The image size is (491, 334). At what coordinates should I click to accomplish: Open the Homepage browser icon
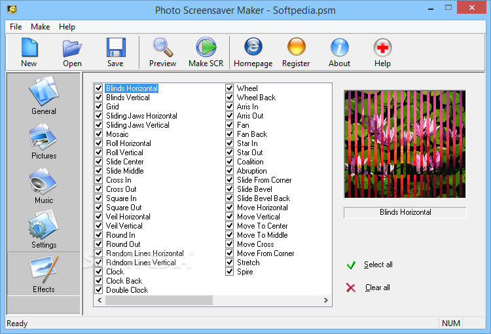[x=253, y=47]
